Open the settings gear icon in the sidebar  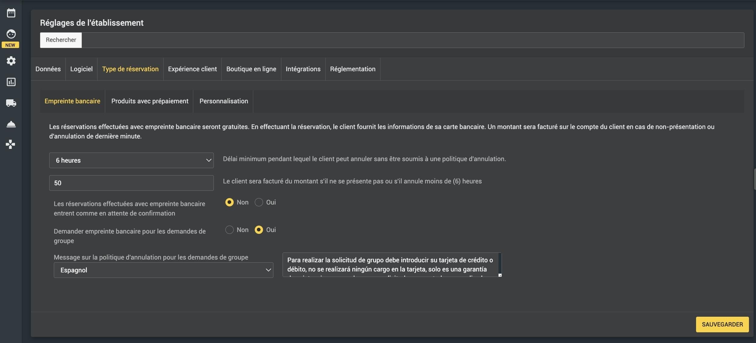click(x=11, y=61)
